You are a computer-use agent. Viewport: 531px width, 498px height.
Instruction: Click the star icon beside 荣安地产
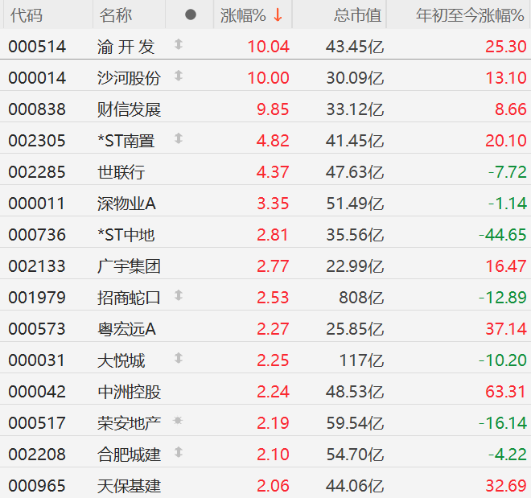coord(178,421)
